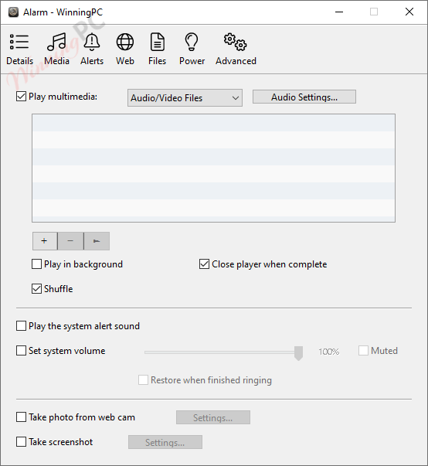Click the minus button to remove media
The image size is (428, 466).
pyautogui.click(x=71, y=241)
